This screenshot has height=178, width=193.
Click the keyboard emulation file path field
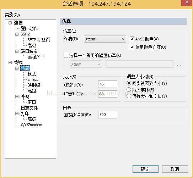pos(139,64)
